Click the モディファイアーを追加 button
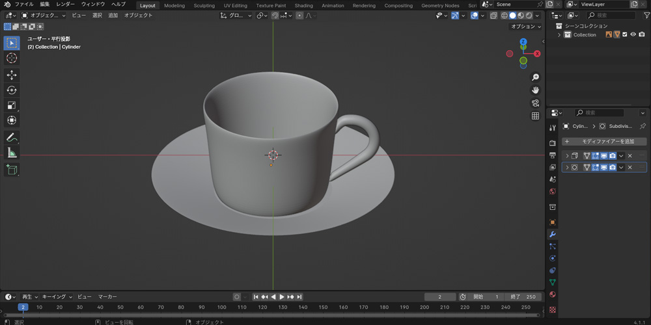This screenshot has height=325, width=651. click(x=604, y=141)
